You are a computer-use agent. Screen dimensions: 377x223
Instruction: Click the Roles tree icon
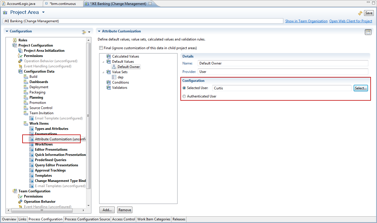[x=15, y=40]
